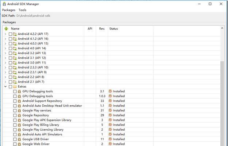Sort by the Rev. column header
This screenshot has width=228, height=146.
pos(102,28)
